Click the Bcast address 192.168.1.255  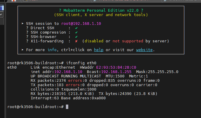click(116, 72)
